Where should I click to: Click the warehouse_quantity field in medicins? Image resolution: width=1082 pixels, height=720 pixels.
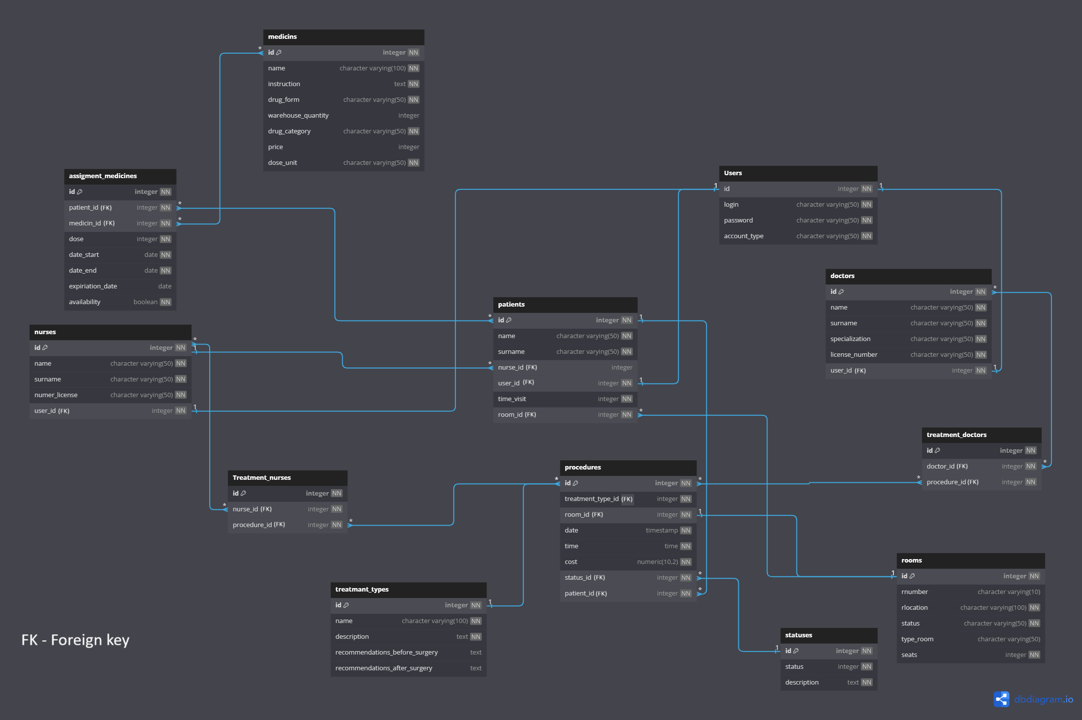pos(298,116)
